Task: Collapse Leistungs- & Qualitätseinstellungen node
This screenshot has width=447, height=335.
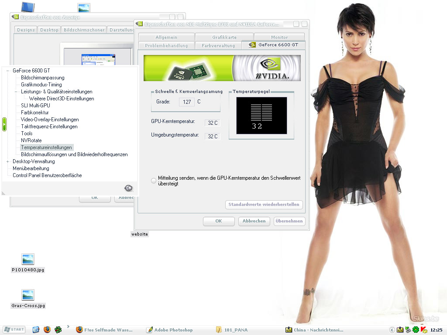Action: (x=16, y=92)
